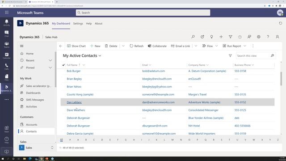Expand the Run Report dropdown chevron
This screenshot has height=161, width=286.
(245, 46)
